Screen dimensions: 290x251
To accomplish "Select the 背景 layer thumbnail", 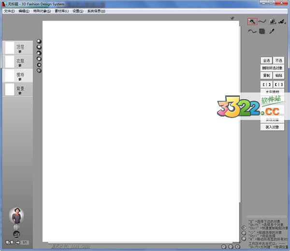I will tap(10, 90).
